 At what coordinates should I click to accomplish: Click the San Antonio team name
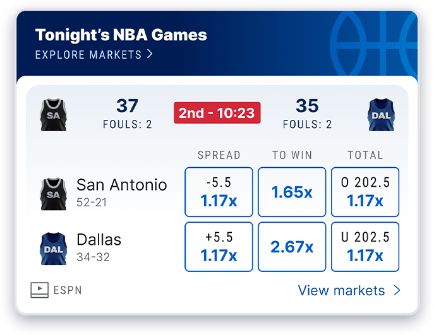122,185
